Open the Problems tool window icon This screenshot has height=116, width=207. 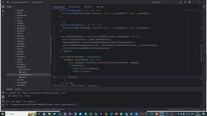pos(3,101)
